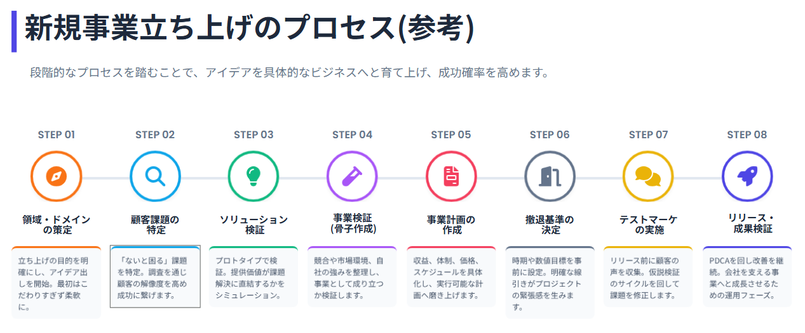The image size is (805, 333).
Task: Click the red document icon for STEP 05
Action: tap(451, 177)
